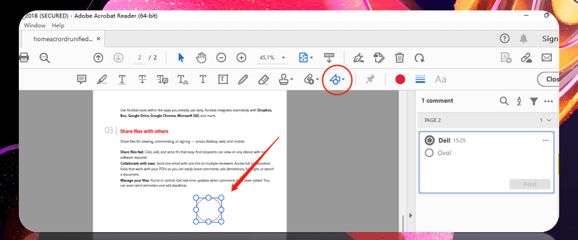Click the Sign in link
This screenshot has height=240, width=578.
tap(550, 39)
